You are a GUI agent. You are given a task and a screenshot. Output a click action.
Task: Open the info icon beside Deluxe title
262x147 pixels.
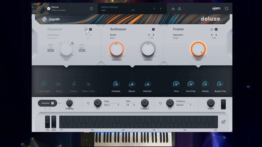[91, 9]
